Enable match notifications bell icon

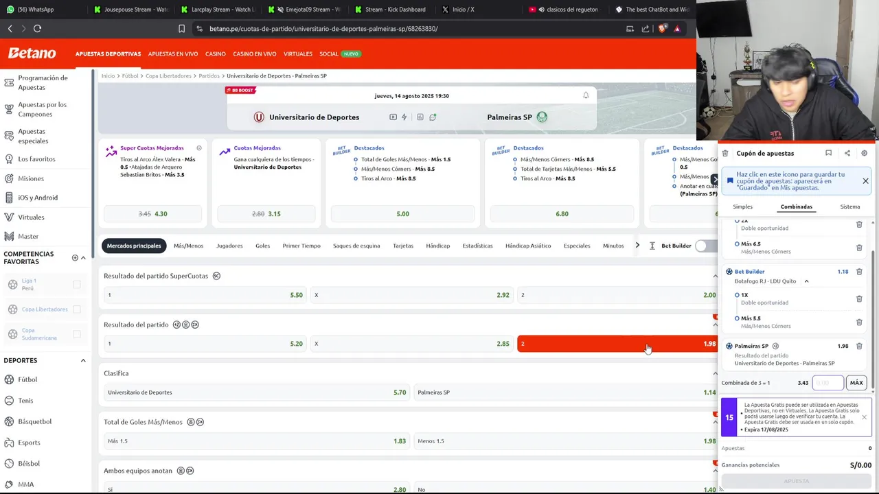(x=586, y=95)
